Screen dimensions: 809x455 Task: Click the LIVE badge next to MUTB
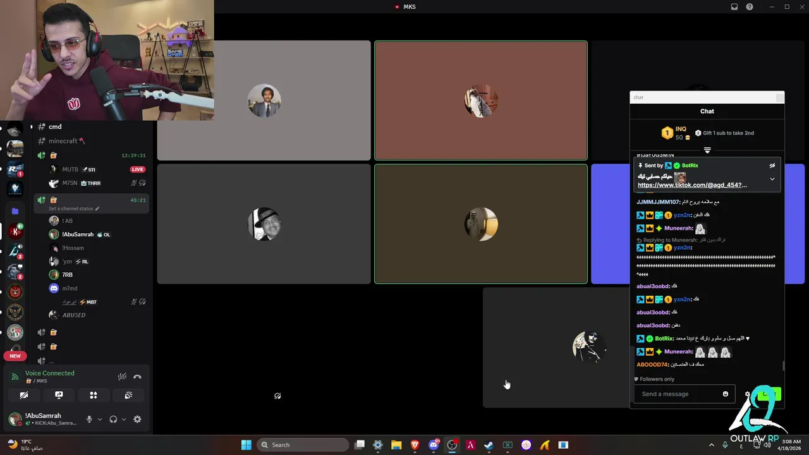[x=137, y=169]
